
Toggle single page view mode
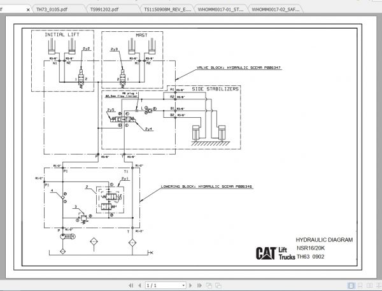(x=351, y=285)
